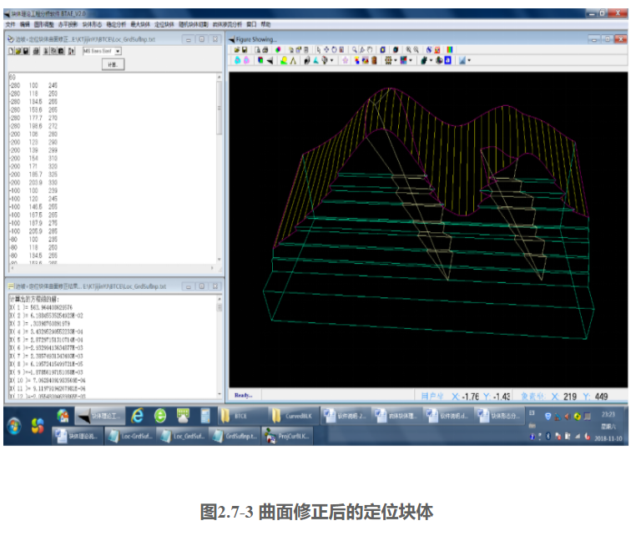Expand the last toolbar dropdown in Figure window

(x=469, y=60)
